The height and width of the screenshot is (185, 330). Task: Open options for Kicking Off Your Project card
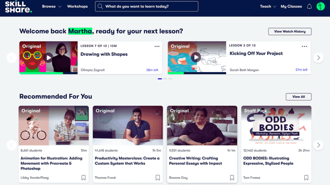click(304, 47)
